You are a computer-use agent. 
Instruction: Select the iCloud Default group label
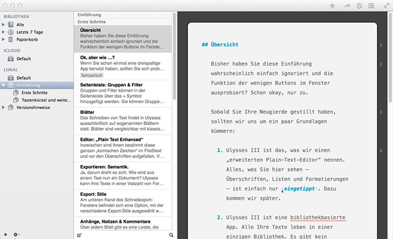click(24, 58)
